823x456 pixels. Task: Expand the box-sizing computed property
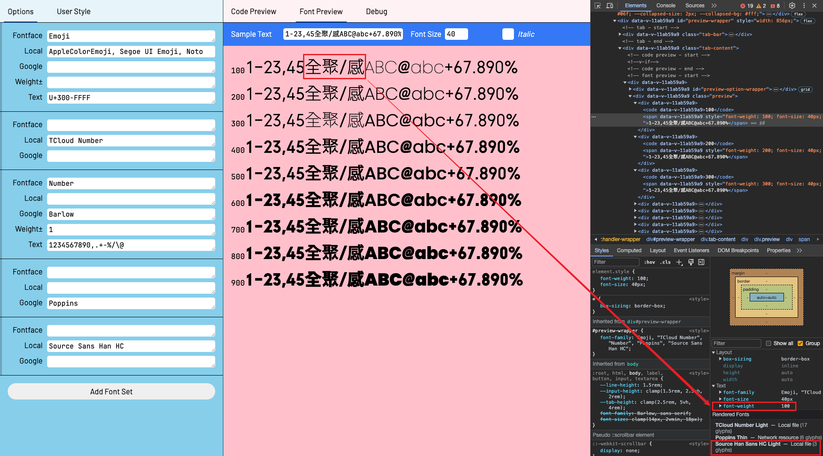pos(721,359)
